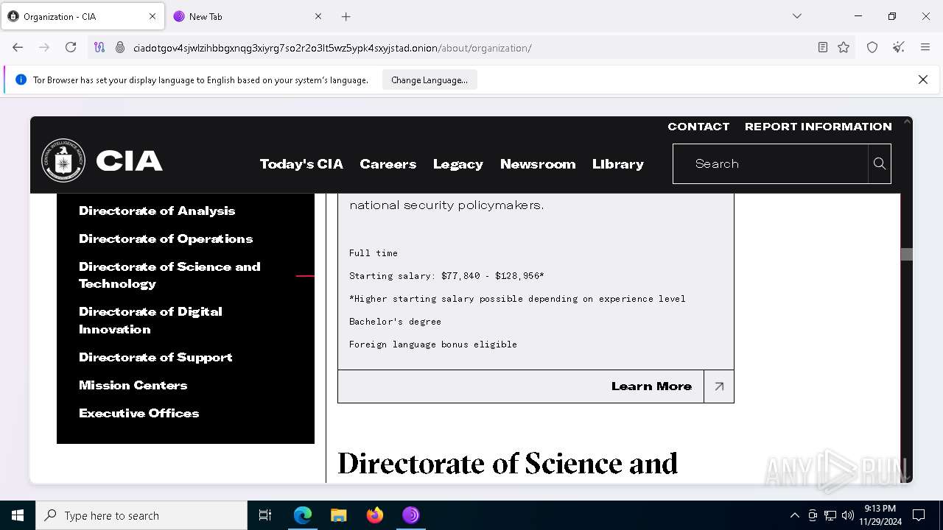Open Windows Start menu
943x530 pixels.
[18, 515]
